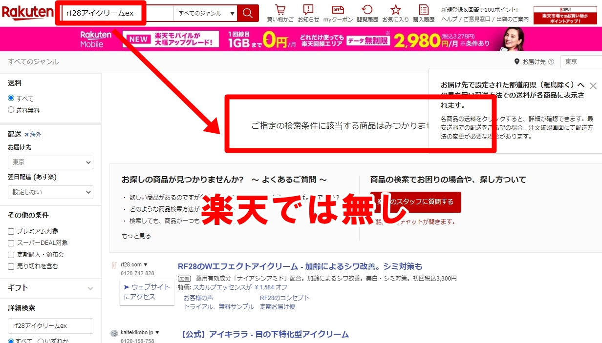Click the SPU ポイントアップ banner
Viewport: 602px width, 343px height.
click(565, 15)
